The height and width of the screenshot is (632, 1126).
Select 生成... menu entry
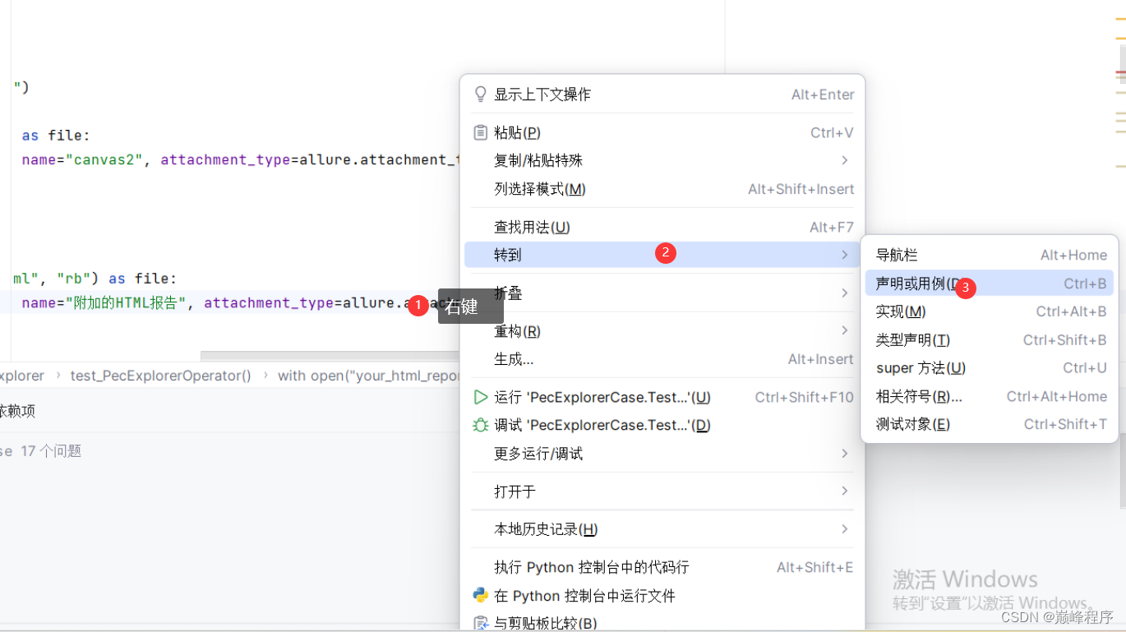pyautogui.click(x=662, y=359)
